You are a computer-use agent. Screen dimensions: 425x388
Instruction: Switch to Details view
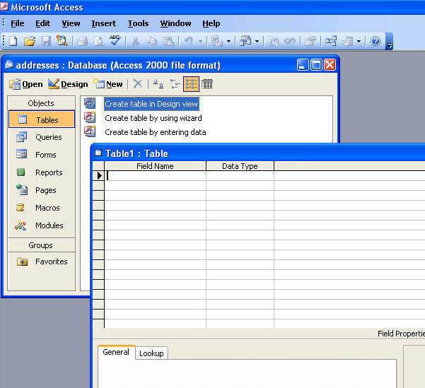coord(207,84)
